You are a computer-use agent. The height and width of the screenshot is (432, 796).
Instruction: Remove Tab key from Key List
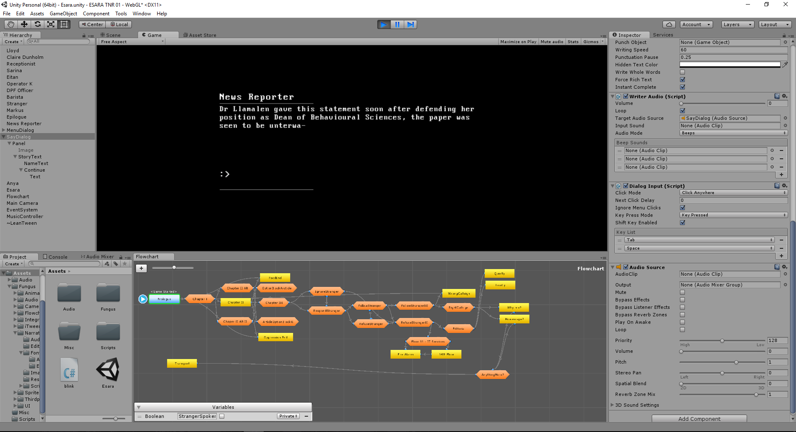coord(781,240)
